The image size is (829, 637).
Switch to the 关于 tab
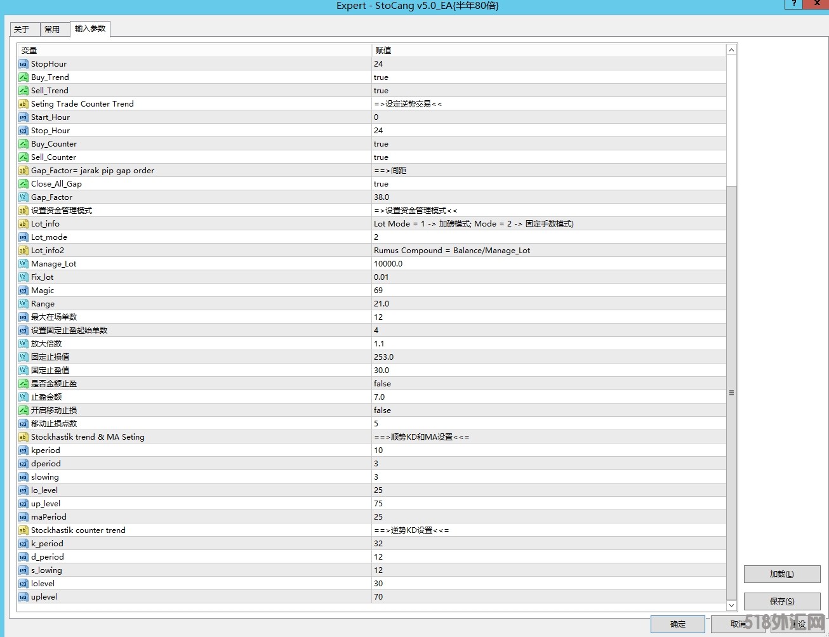[24, 29]
